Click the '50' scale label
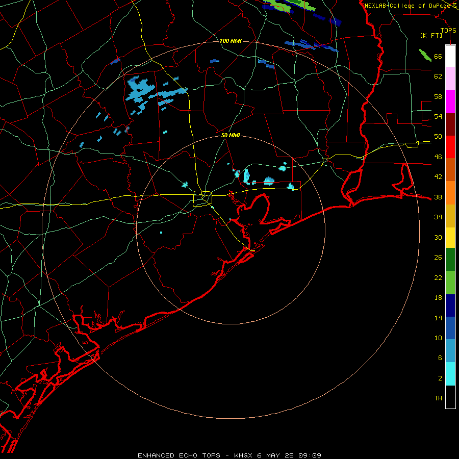459x459 pixels. point(438,137)
